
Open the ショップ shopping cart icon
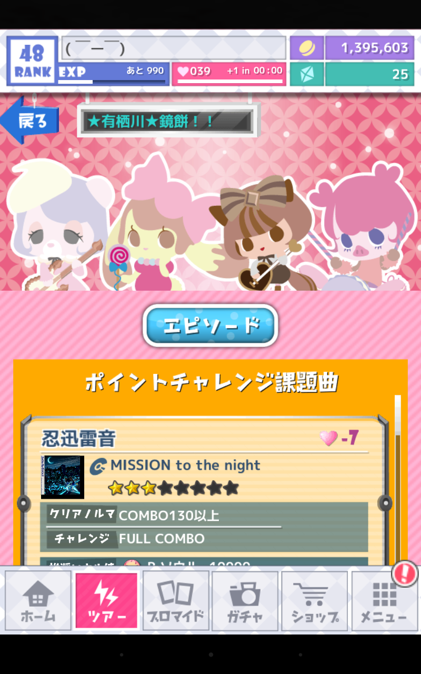click(x=314, y=600)
